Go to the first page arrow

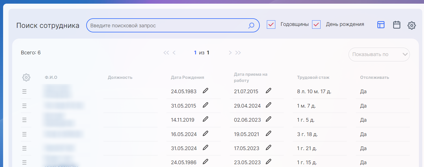pyautogui.click(x=166, y=53)
